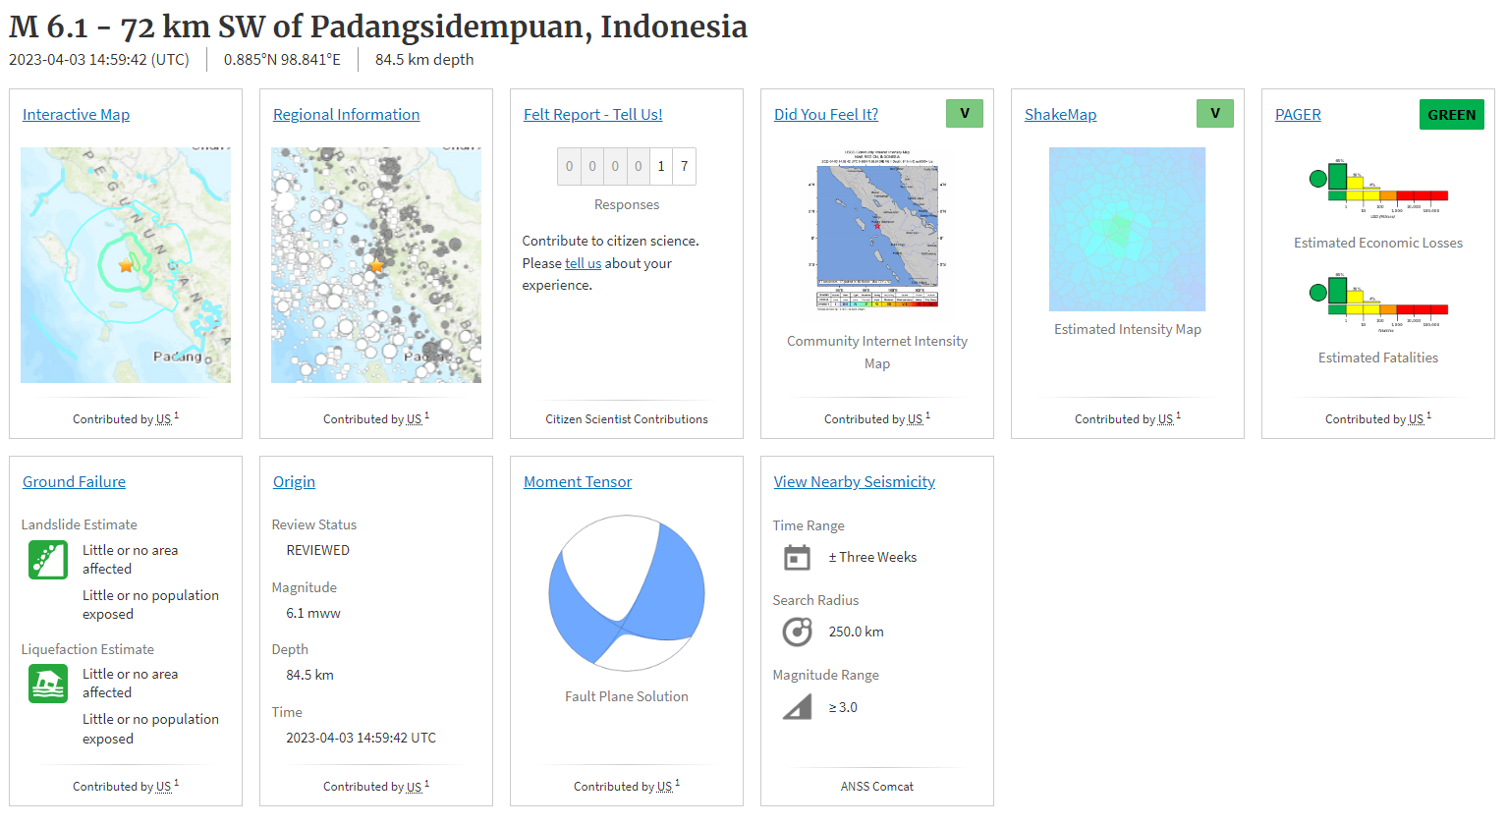1507x825 pixels.
Task: Open the Felt Report - Tell Us! link
Action: click(x=592, y=115)
